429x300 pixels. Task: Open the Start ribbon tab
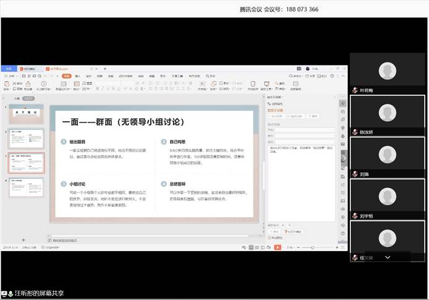(67, 76)
